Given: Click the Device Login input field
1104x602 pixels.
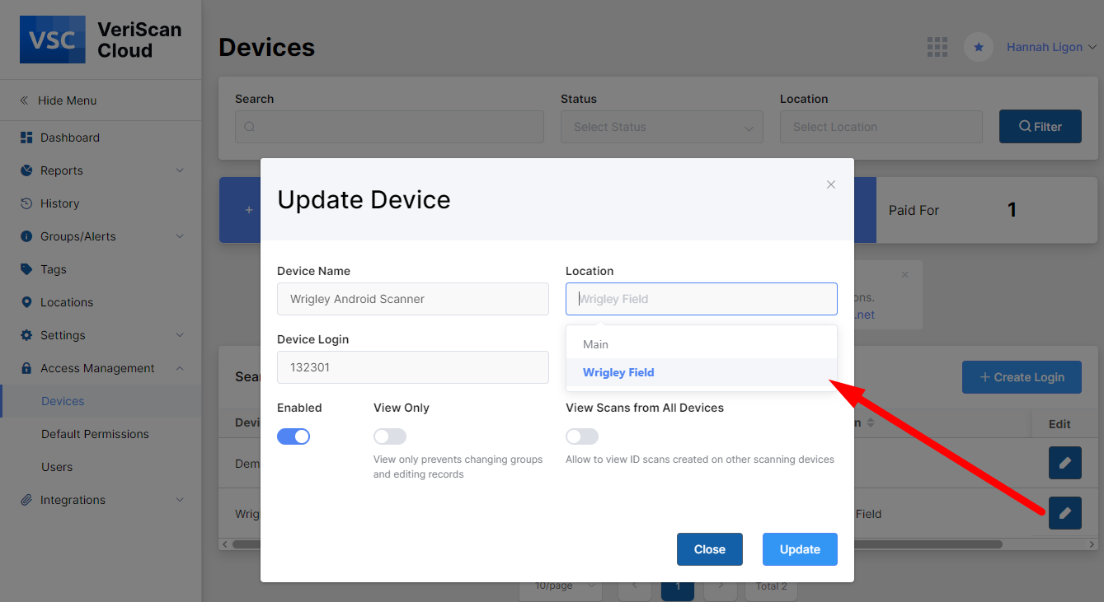Looking at the screenshot, I should [413, 367].
